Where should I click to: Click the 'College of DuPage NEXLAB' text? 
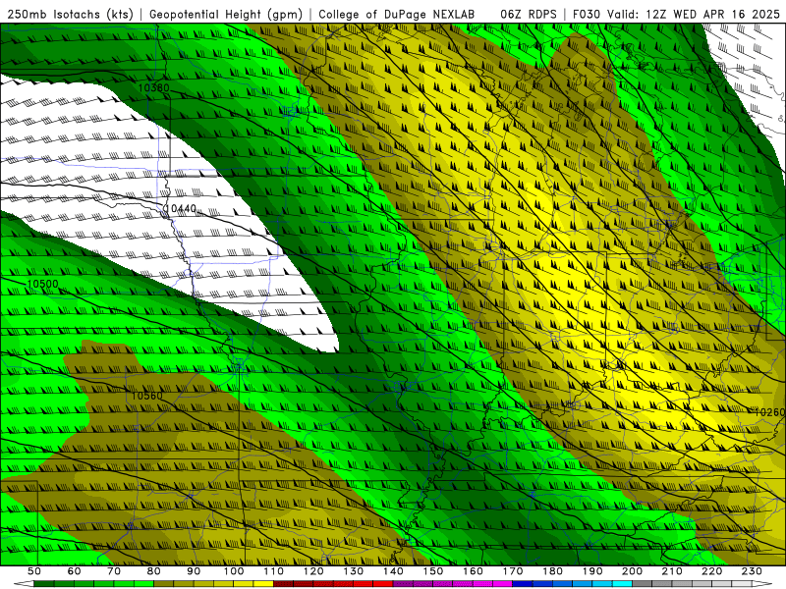397,14
